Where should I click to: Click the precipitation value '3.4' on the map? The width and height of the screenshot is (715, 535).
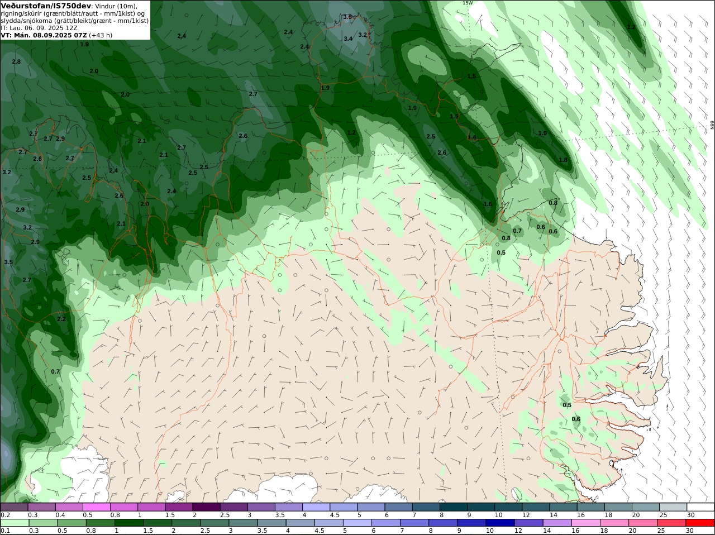point(348,39)
